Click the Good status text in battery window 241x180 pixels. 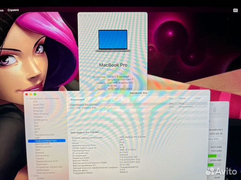(x=217, y=178)
